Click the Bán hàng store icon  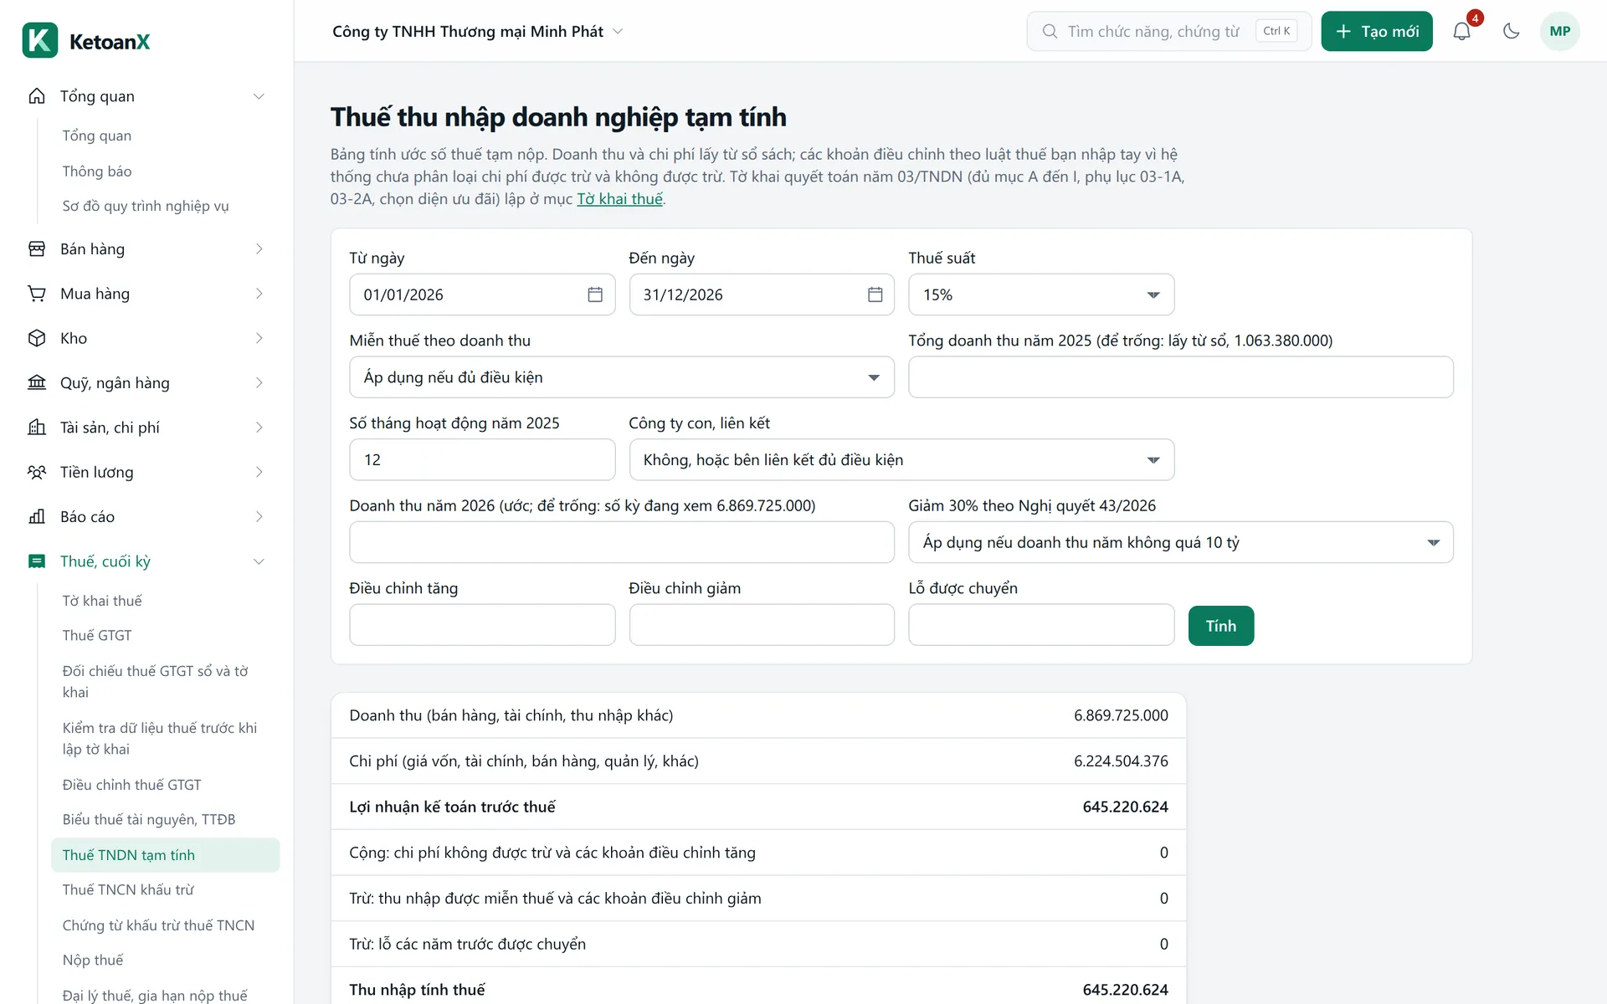click(37, 248)
